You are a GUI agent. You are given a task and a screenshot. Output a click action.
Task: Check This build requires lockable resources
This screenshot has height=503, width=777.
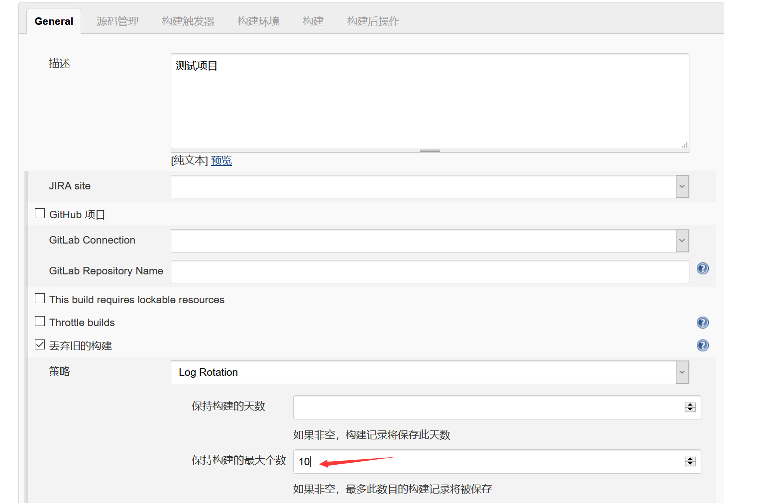coord(40,298)
